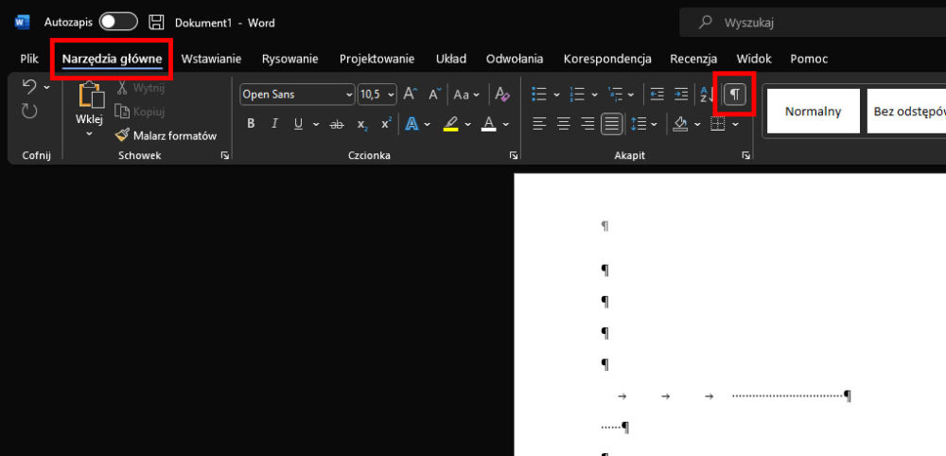Screen dimensions: 946x456
Task: Click the Kopiuj button
Action: (x=140, y=112)
